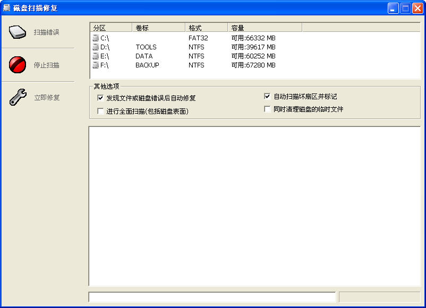Enable 进行全面扫描(包括磁盘表面) checkbox
This screenshot has height=308, width=426.
tap(100, 111)
